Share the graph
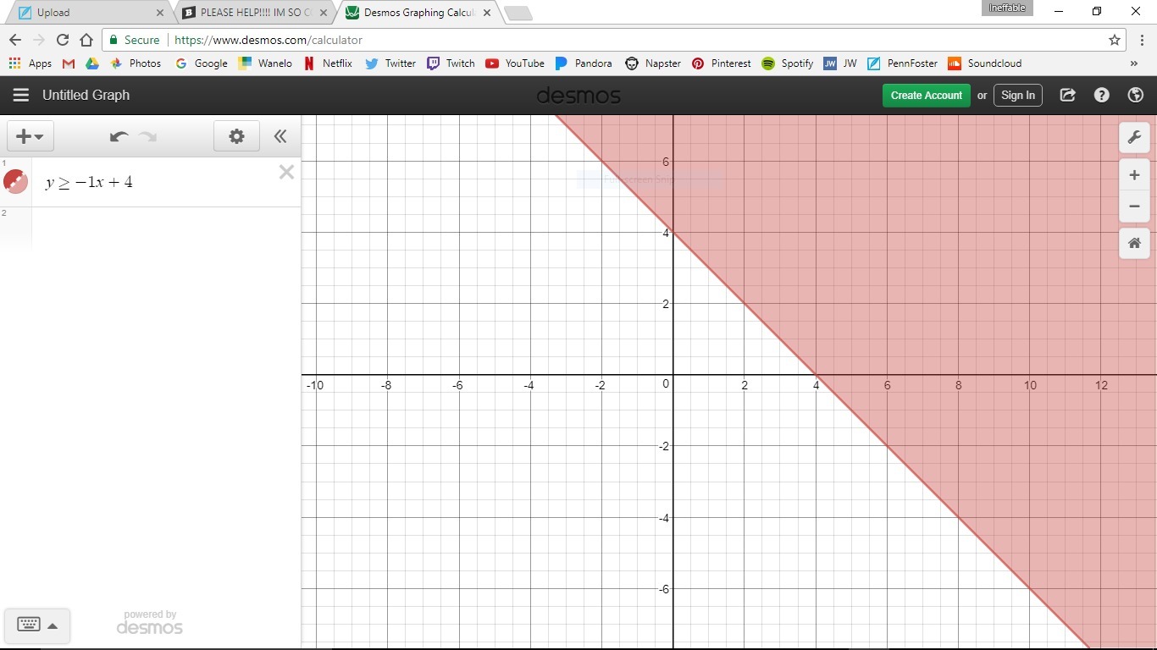 (1067, 96)
